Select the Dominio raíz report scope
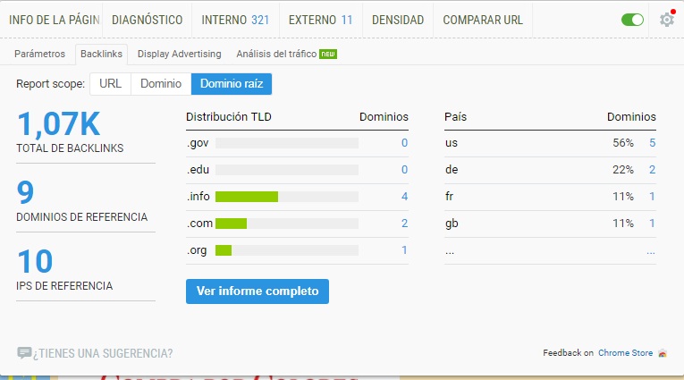 click(x=232, y=84)
